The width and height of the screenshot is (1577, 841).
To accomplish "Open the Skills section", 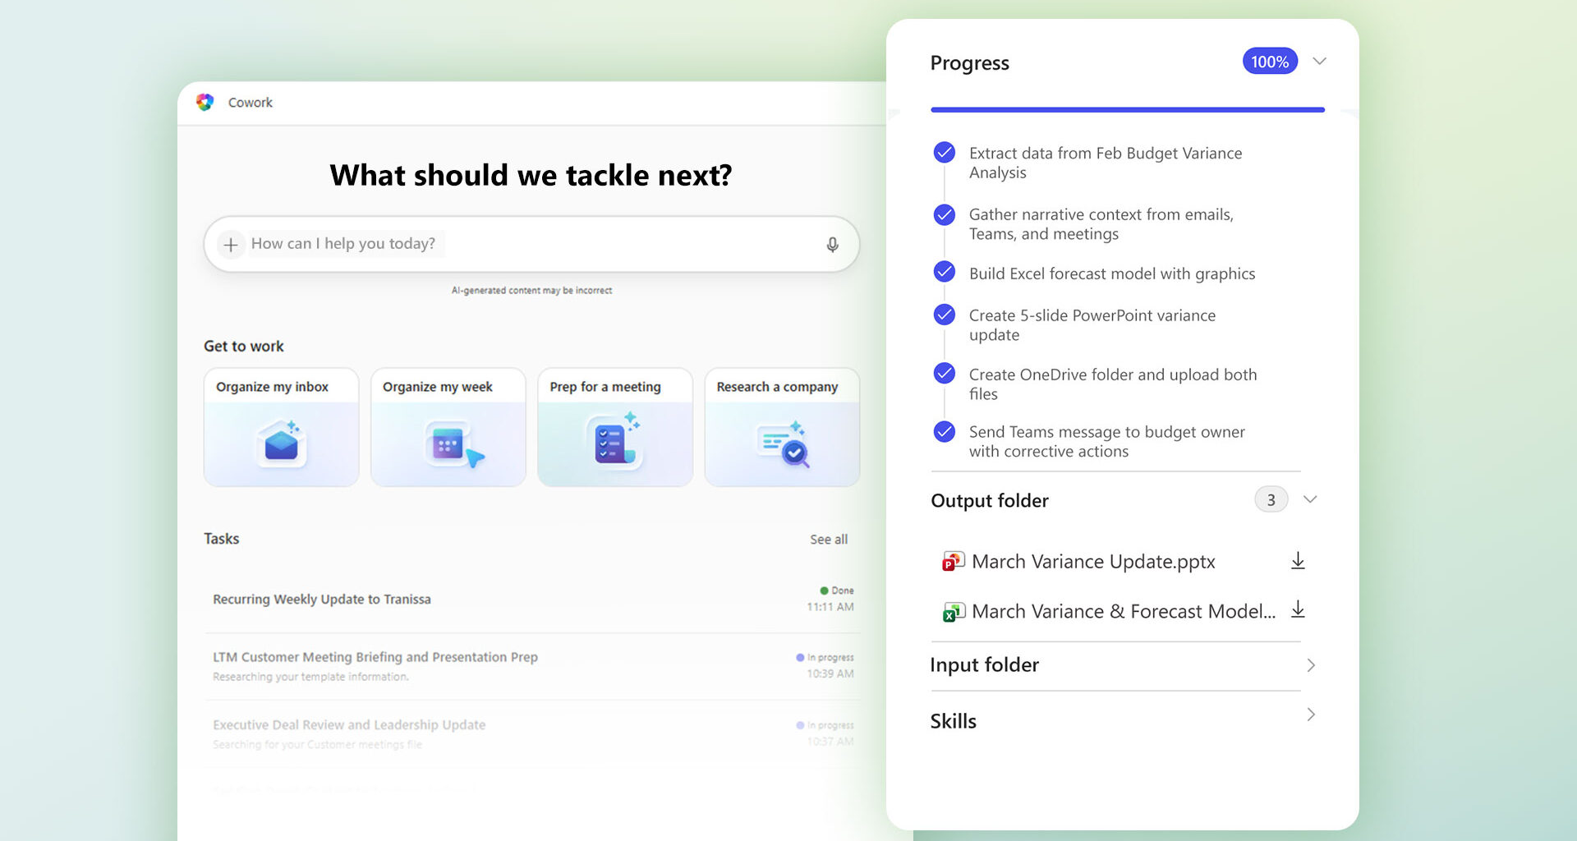I will pos(1310,715).
